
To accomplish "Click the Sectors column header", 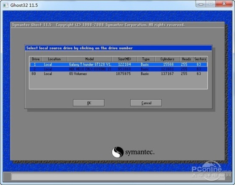I will pyautogui.click(x=200, y=59).
